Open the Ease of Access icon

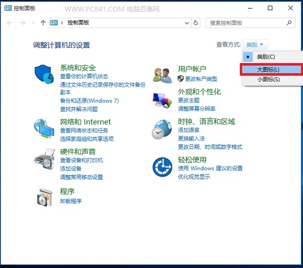162,166
